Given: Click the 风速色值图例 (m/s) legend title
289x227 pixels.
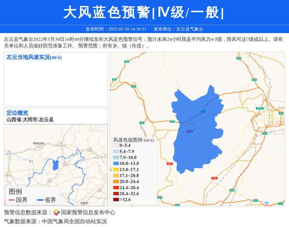Looking at the screenshot, I should click(x=133, y=140).
